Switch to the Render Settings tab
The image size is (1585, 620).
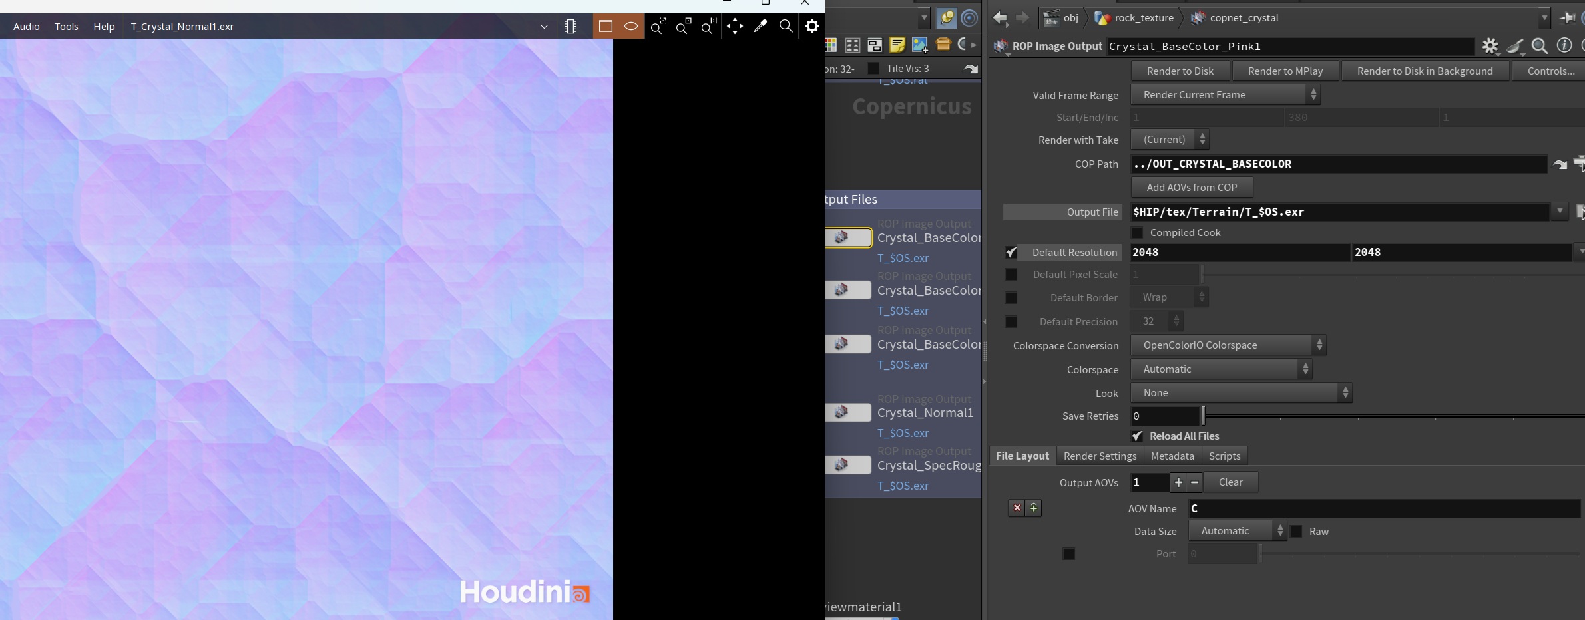click(1100, 456)
